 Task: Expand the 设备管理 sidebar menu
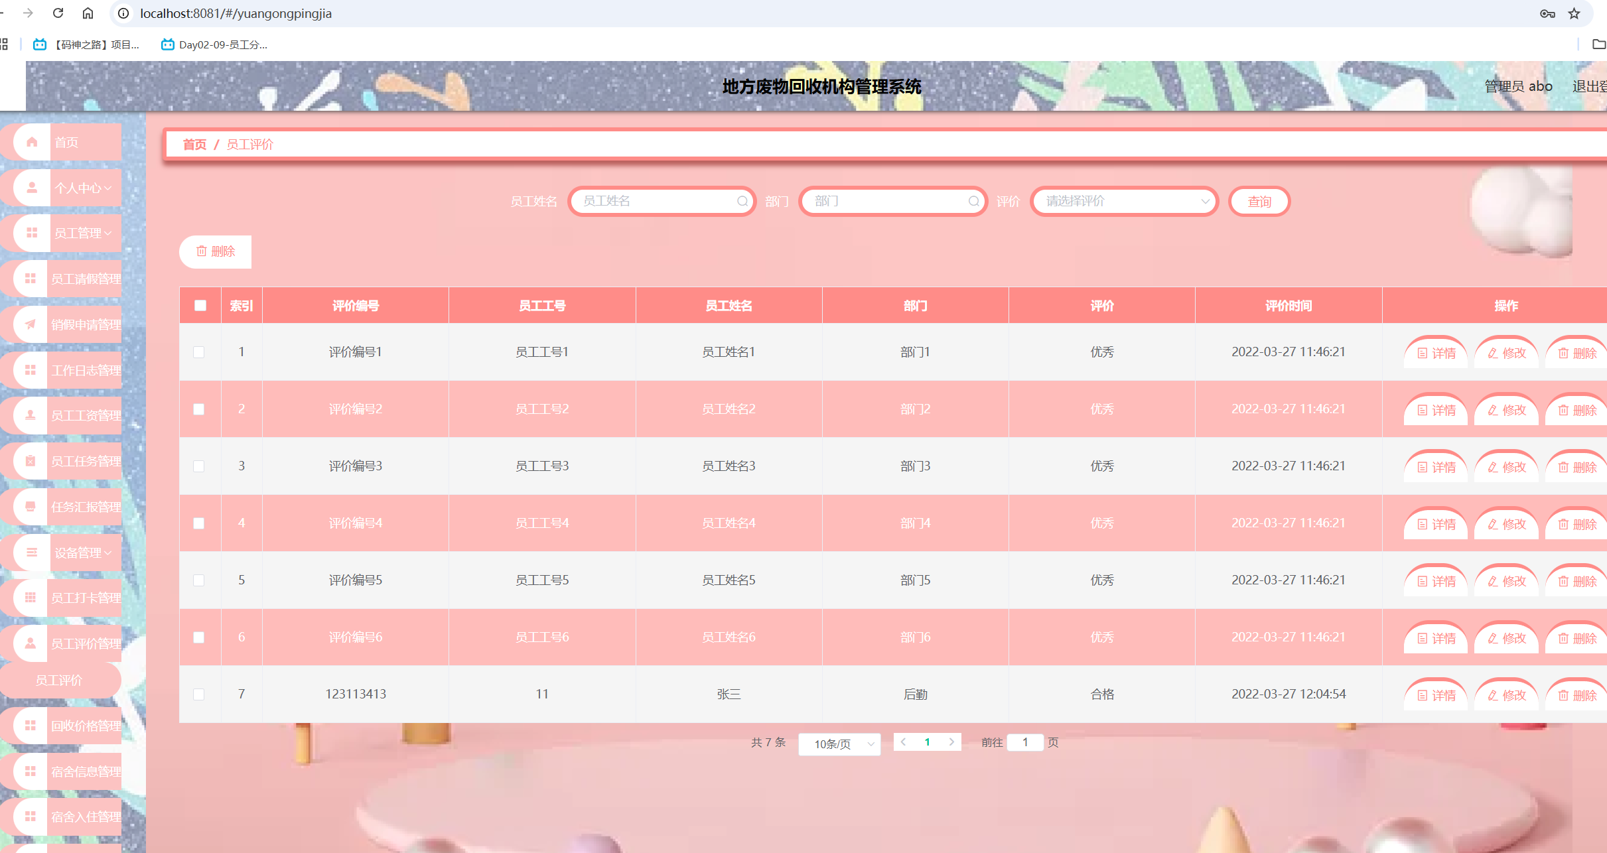click(78, 553)
